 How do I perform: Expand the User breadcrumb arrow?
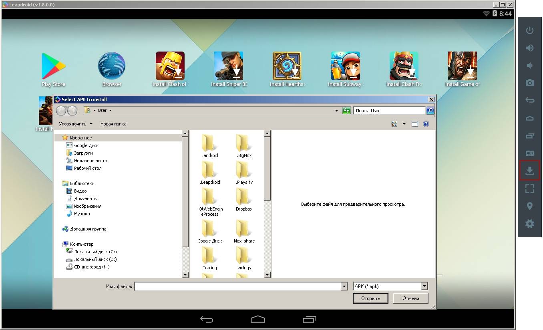pyautogui.click(x=110, y=111)
